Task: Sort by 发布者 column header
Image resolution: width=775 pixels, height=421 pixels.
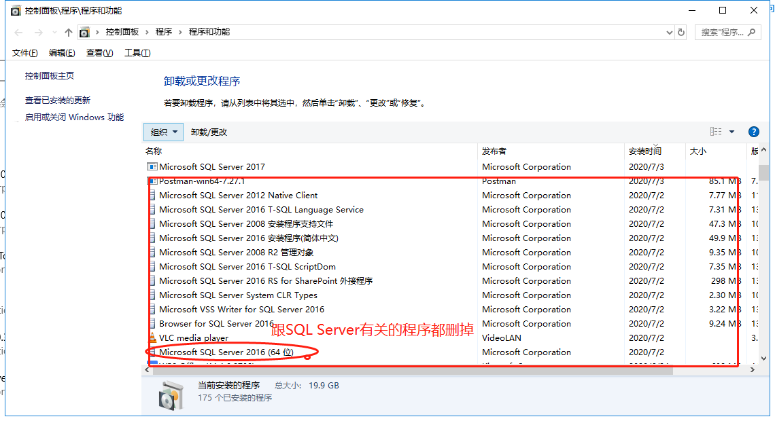Action: click(x=494, y=151)
